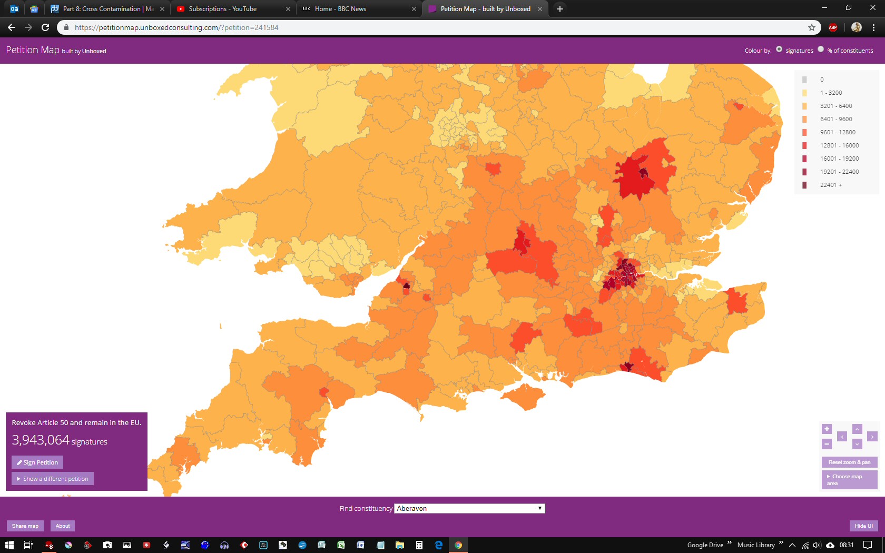Reload the petition map page
Image resolution: width=885 pixels, height=553 pixels.
45,27
